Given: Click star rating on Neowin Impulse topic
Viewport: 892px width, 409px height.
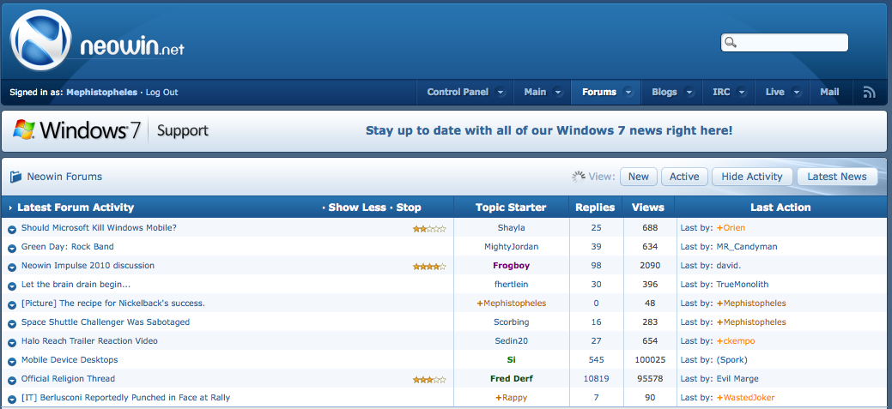Looking at the screenshot, I should (429, 267).
